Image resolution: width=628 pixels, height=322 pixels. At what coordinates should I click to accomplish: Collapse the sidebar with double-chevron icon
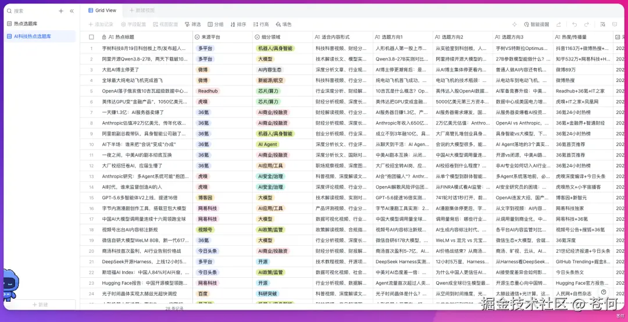(72, 11)
